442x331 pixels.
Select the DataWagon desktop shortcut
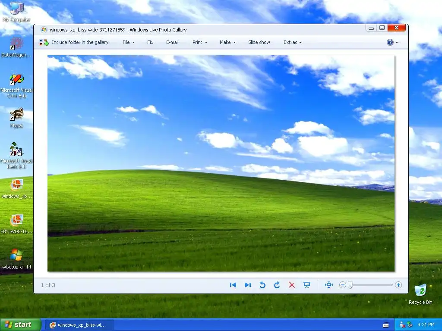coord(16,47)
